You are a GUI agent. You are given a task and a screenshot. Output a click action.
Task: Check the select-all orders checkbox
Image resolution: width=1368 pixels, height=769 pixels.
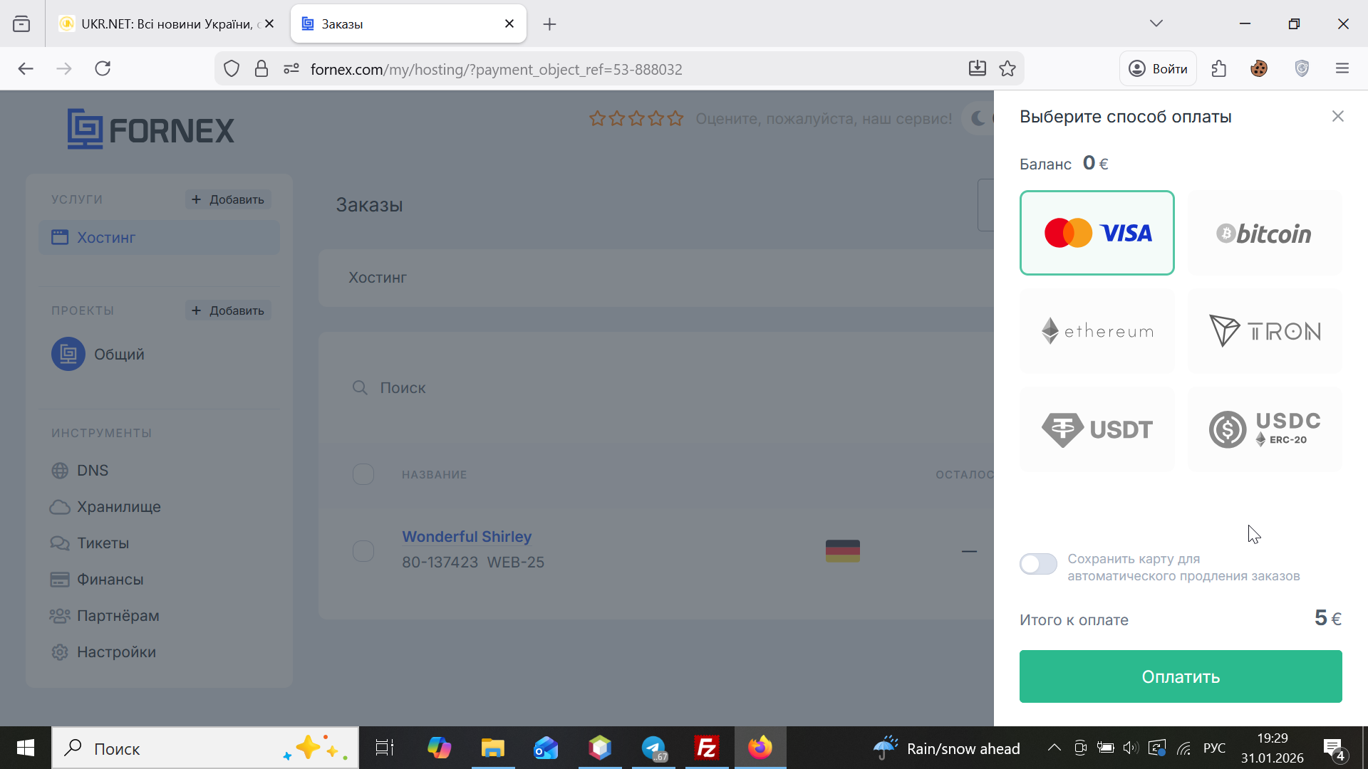coord(363,474)
